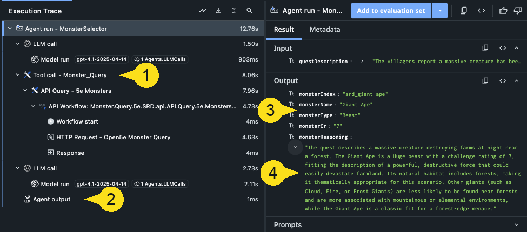Click the monsterType value "Beast"
Viewport: 527px width, 232px height.
click(x=350, y=115)
